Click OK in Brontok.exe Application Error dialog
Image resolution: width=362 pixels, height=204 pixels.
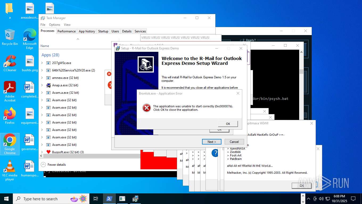click(x=228, y=124)
